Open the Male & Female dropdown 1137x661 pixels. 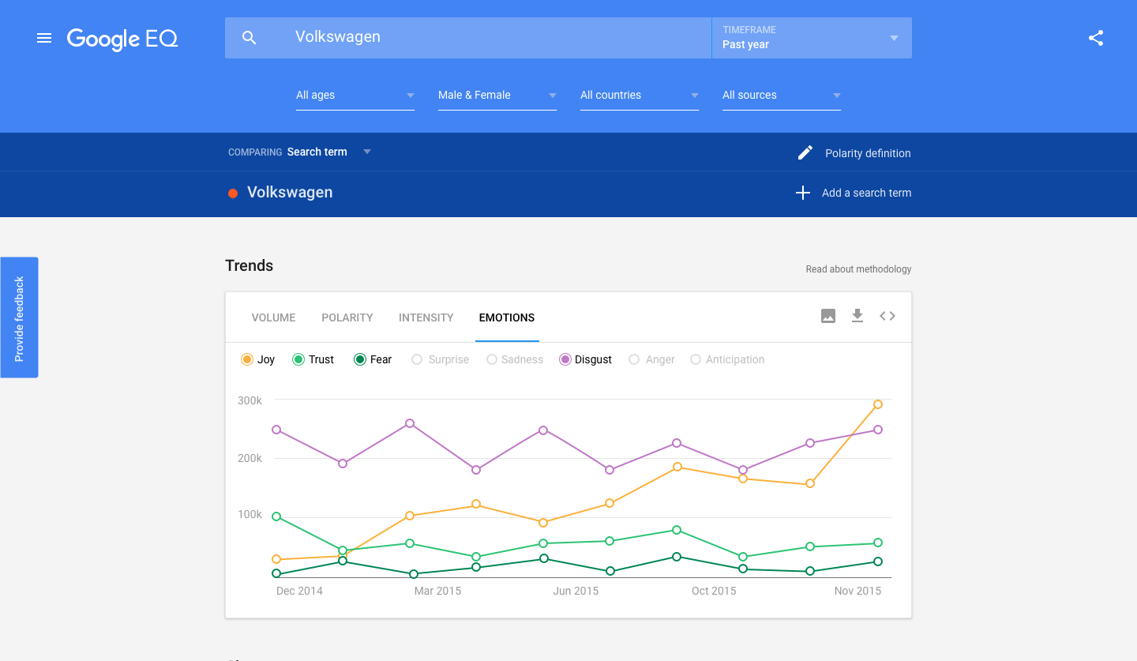(x=497, y=95)
